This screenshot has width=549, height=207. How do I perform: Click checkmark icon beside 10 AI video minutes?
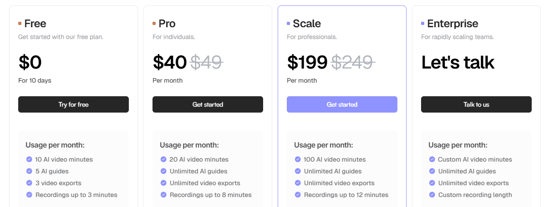click(29, 159)
